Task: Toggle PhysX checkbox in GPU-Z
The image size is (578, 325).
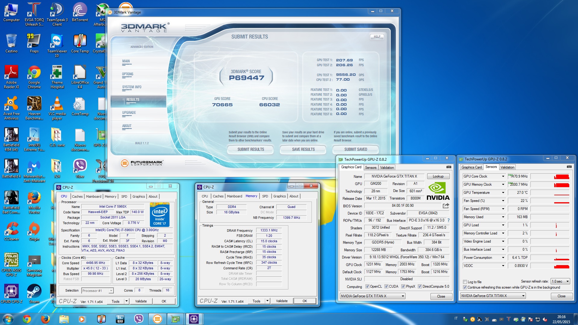Action: coord(403,286)
